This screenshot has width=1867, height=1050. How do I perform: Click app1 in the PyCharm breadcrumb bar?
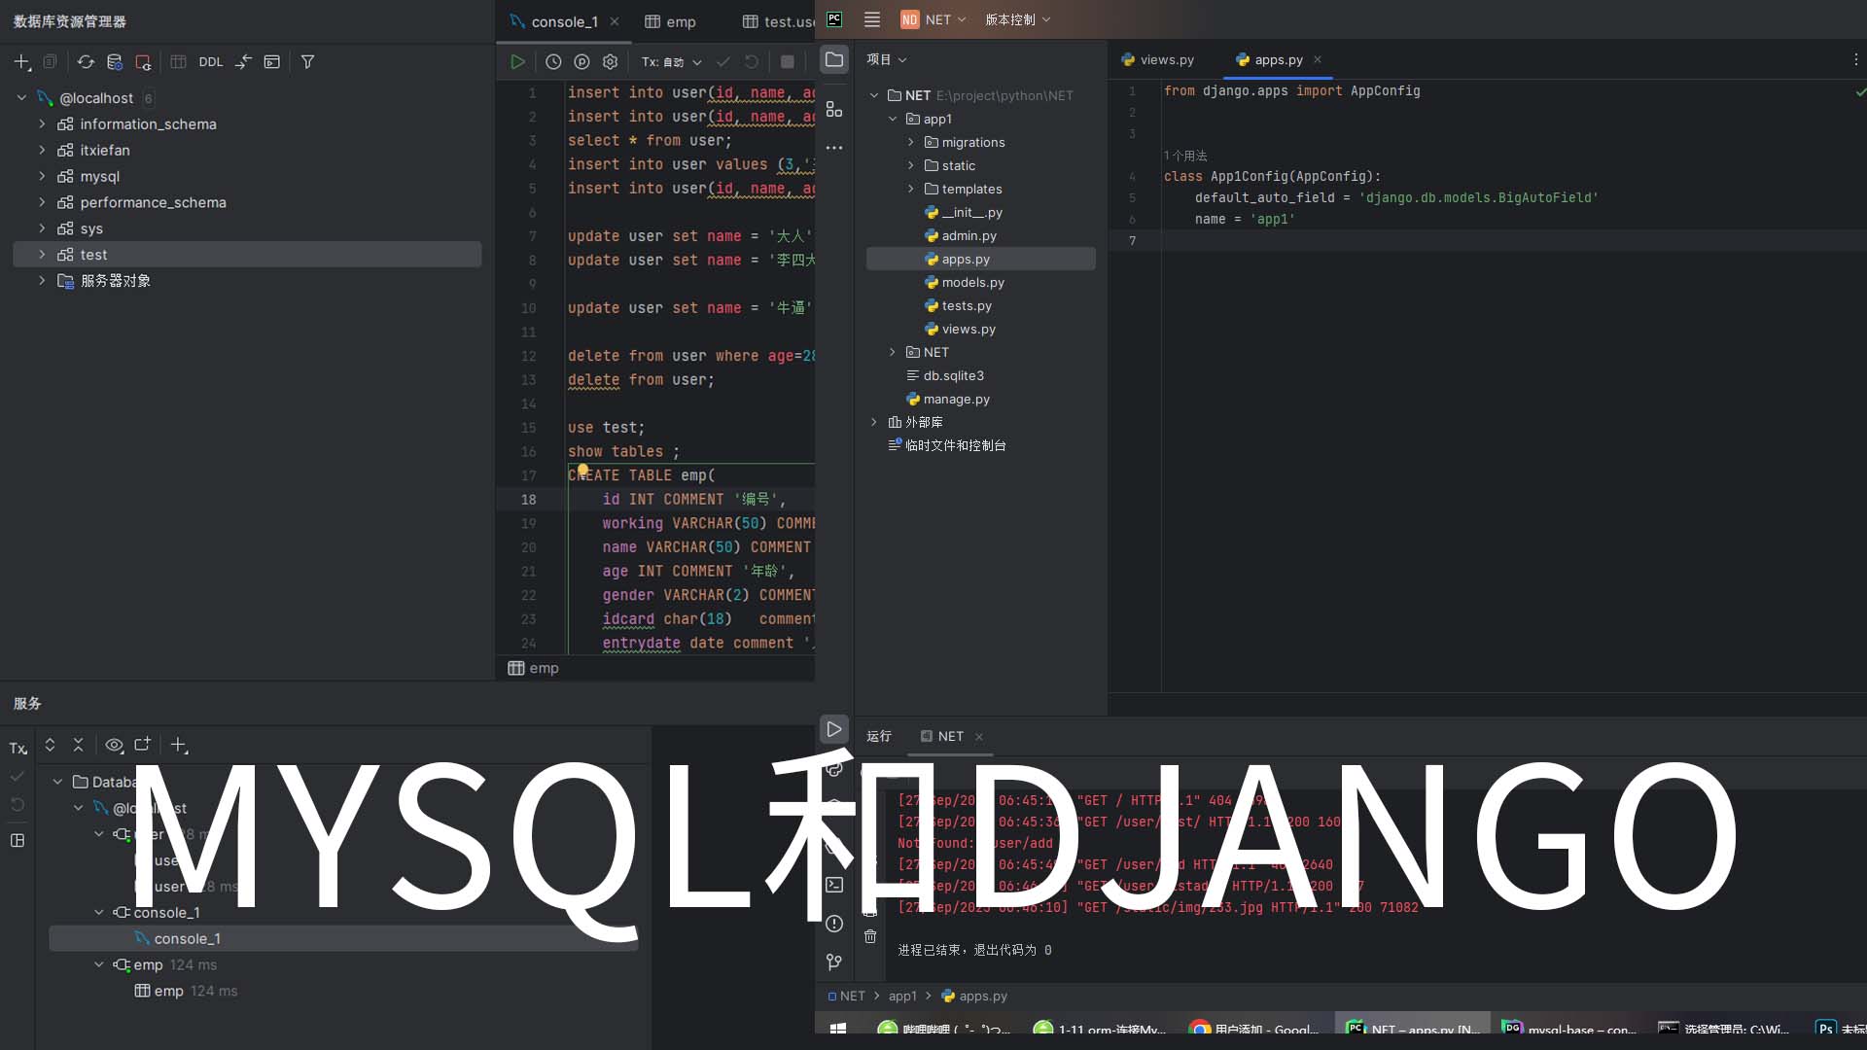pos(902,997)
